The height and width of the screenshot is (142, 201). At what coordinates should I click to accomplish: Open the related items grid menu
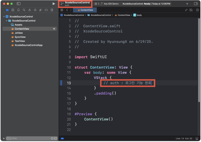62,10
